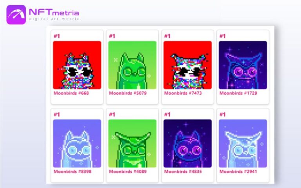301x188 pixels.
Task: View the cosmic Moonbirds #1729 owl image
Action: 243,65
